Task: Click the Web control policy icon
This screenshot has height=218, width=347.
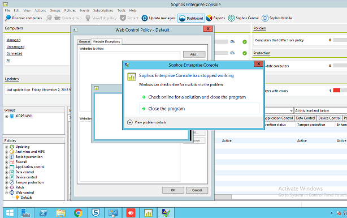Action: pos(12,193)
